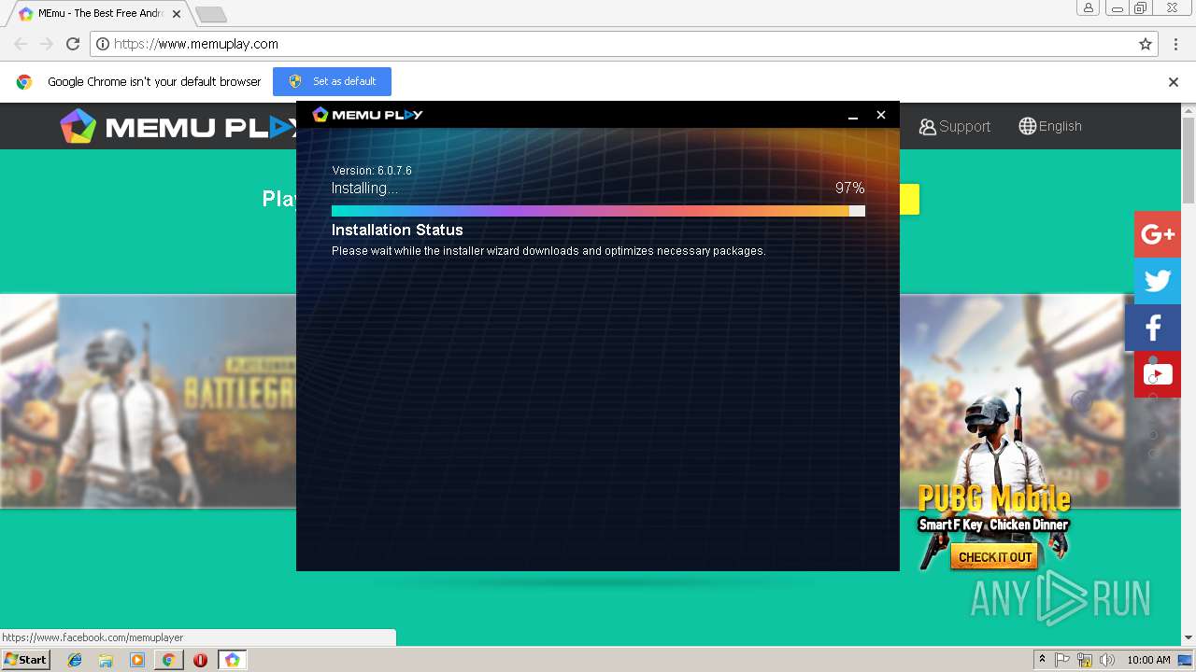Click the PUBG Mobile banner thumbnail
1196x672 pixels.
click(993, 481)
